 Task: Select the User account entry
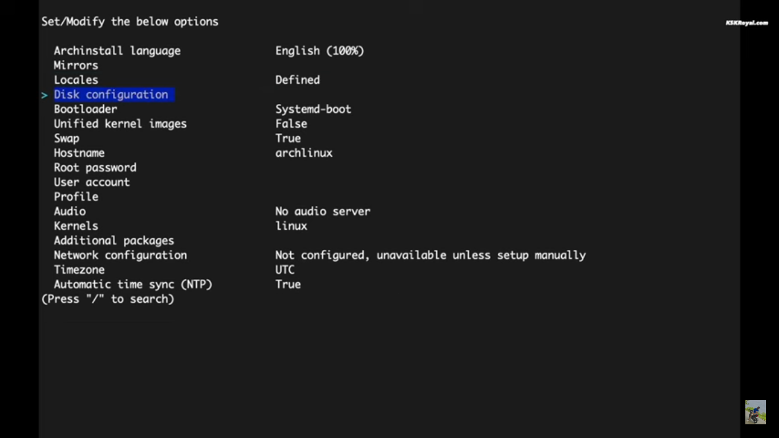[92, 182]
